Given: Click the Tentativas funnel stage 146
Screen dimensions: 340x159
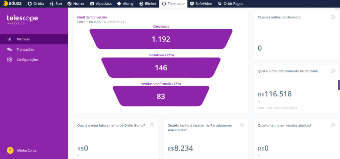Looking at the screenshot, I should pyautogui.click(x=161, y=68).
